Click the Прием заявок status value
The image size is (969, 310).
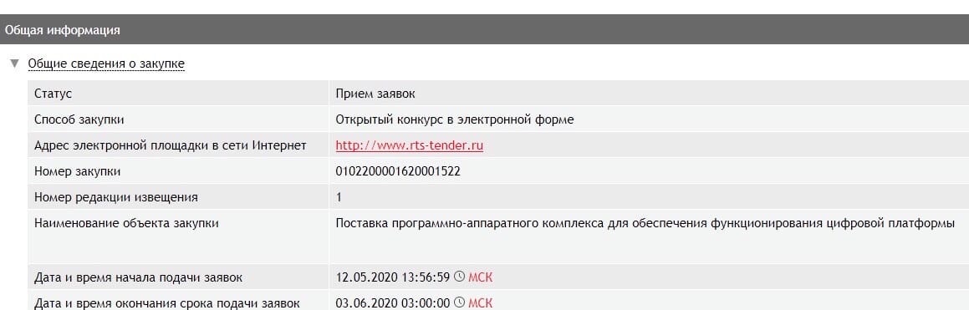pyautogui.click(x=375, y=94)
